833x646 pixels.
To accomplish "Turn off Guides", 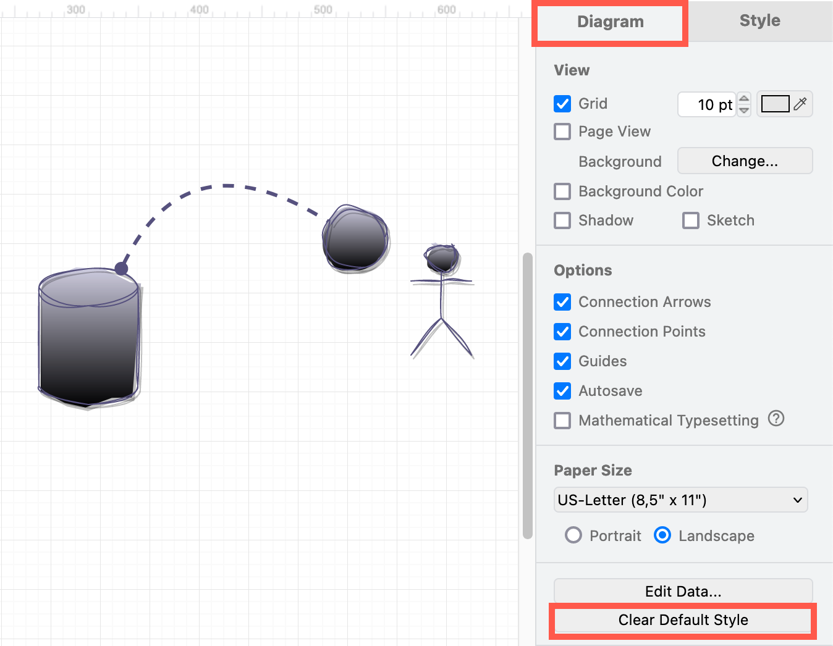I will 562,361.
